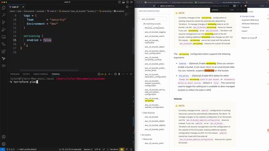Click the 'versioning' breadcrumb segment
Image resolution: width=269 pixels, height=151 pixels.
click(x=105, y=11)
